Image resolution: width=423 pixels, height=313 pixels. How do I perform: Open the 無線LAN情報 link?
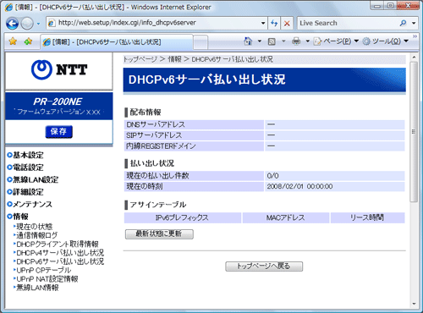pyautogui.click(x=36, y=288)
